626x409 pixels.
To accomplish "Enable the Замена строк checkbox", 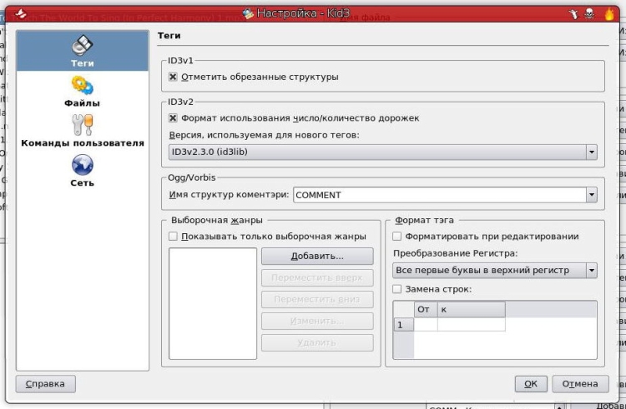I will click(x=396, y=289).
